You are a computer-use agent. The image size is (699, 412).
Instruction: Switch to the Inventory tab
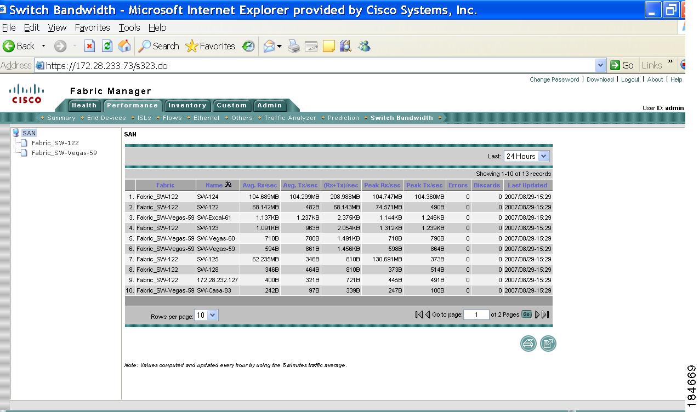pos(187,105)
